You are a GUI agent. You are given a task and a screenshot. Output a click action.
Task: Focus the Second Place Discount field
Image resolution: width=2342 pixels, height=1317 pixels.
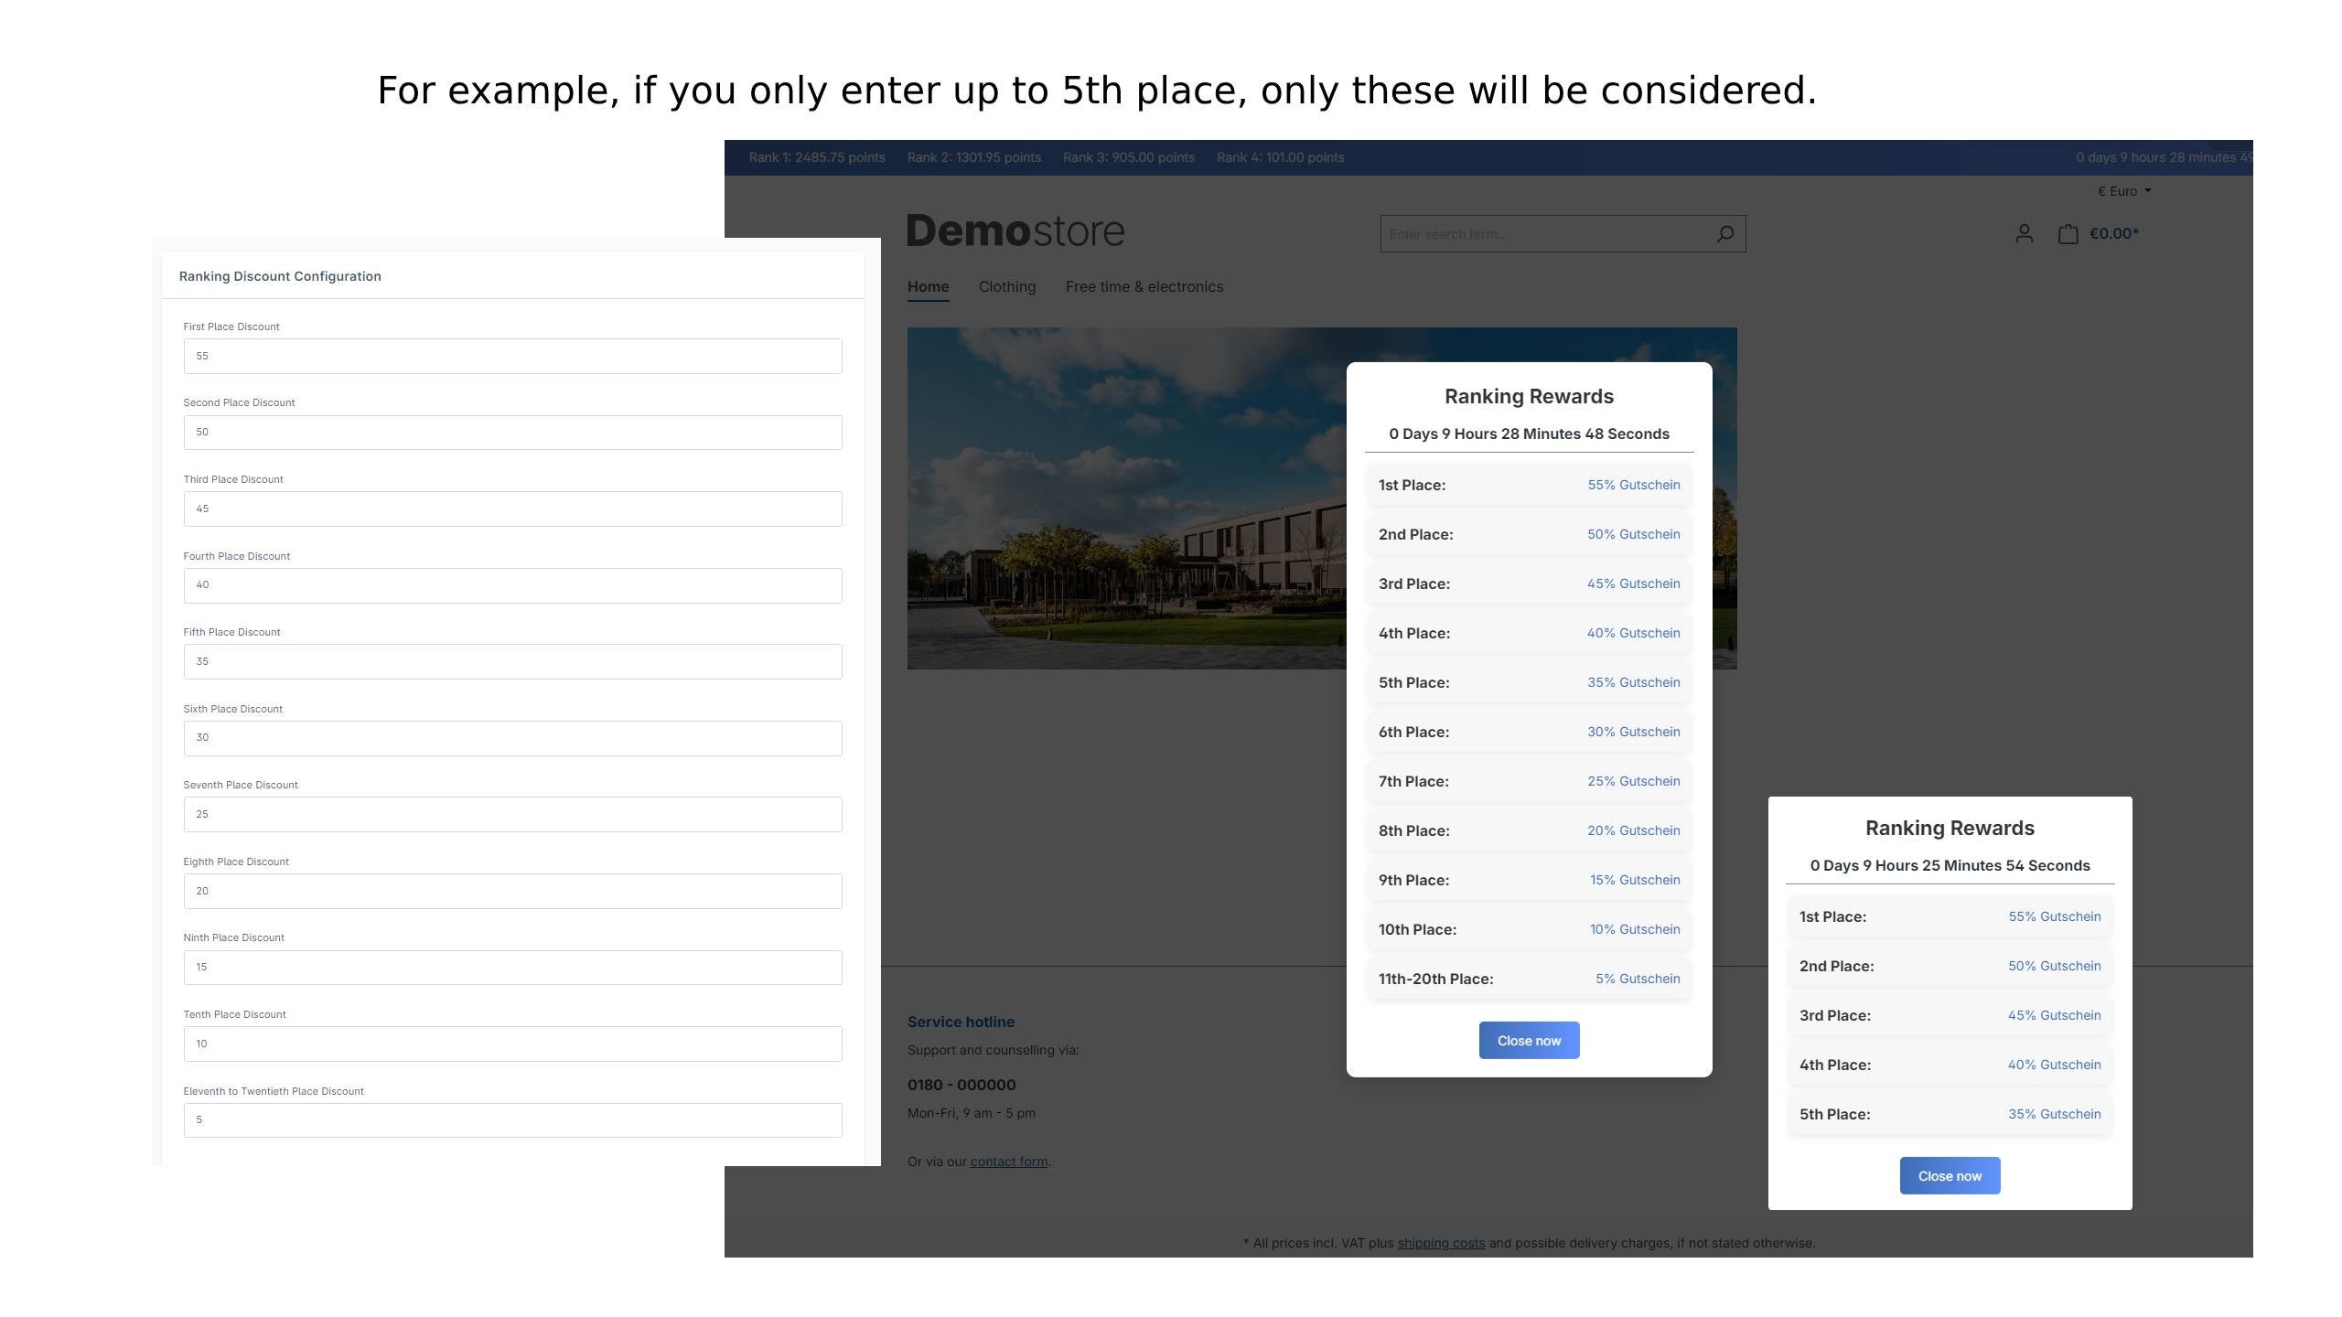point(512,433)
